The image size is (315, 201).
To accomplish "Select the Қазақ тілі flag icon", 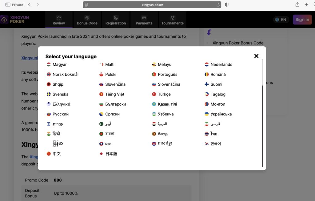I will (x=154, y=104).
